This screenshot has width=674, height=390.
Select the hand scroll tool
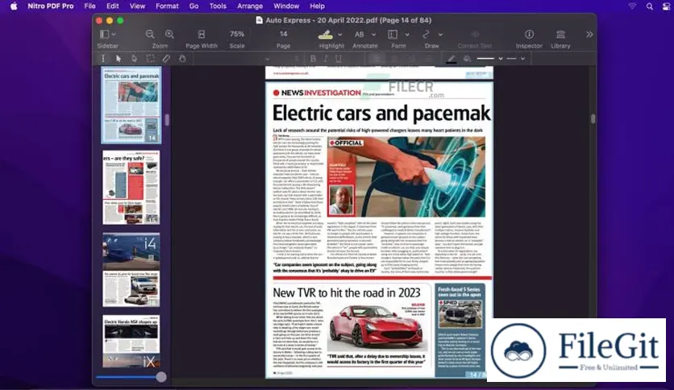182,58
